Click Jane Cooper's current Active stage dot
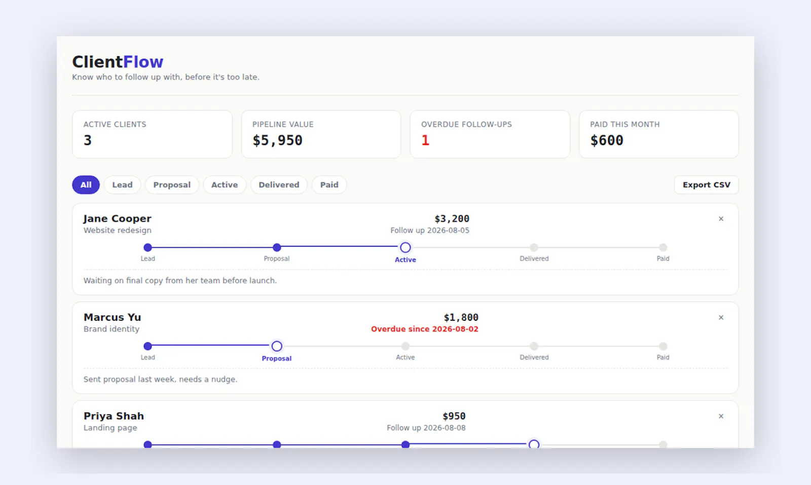 [405, 248]
